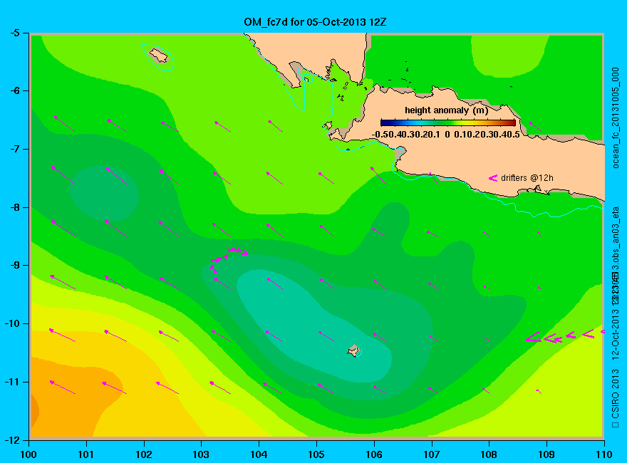Click the magenta drifter track cluster near 103.5E, 9S
627x463 pixels.
tap(229, 259)
